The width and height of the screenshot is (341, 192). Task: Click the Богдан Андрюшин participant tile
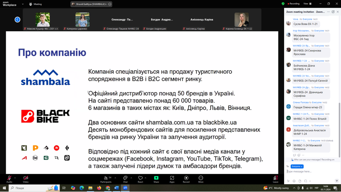pyautogui.click(x=162, y=20)
